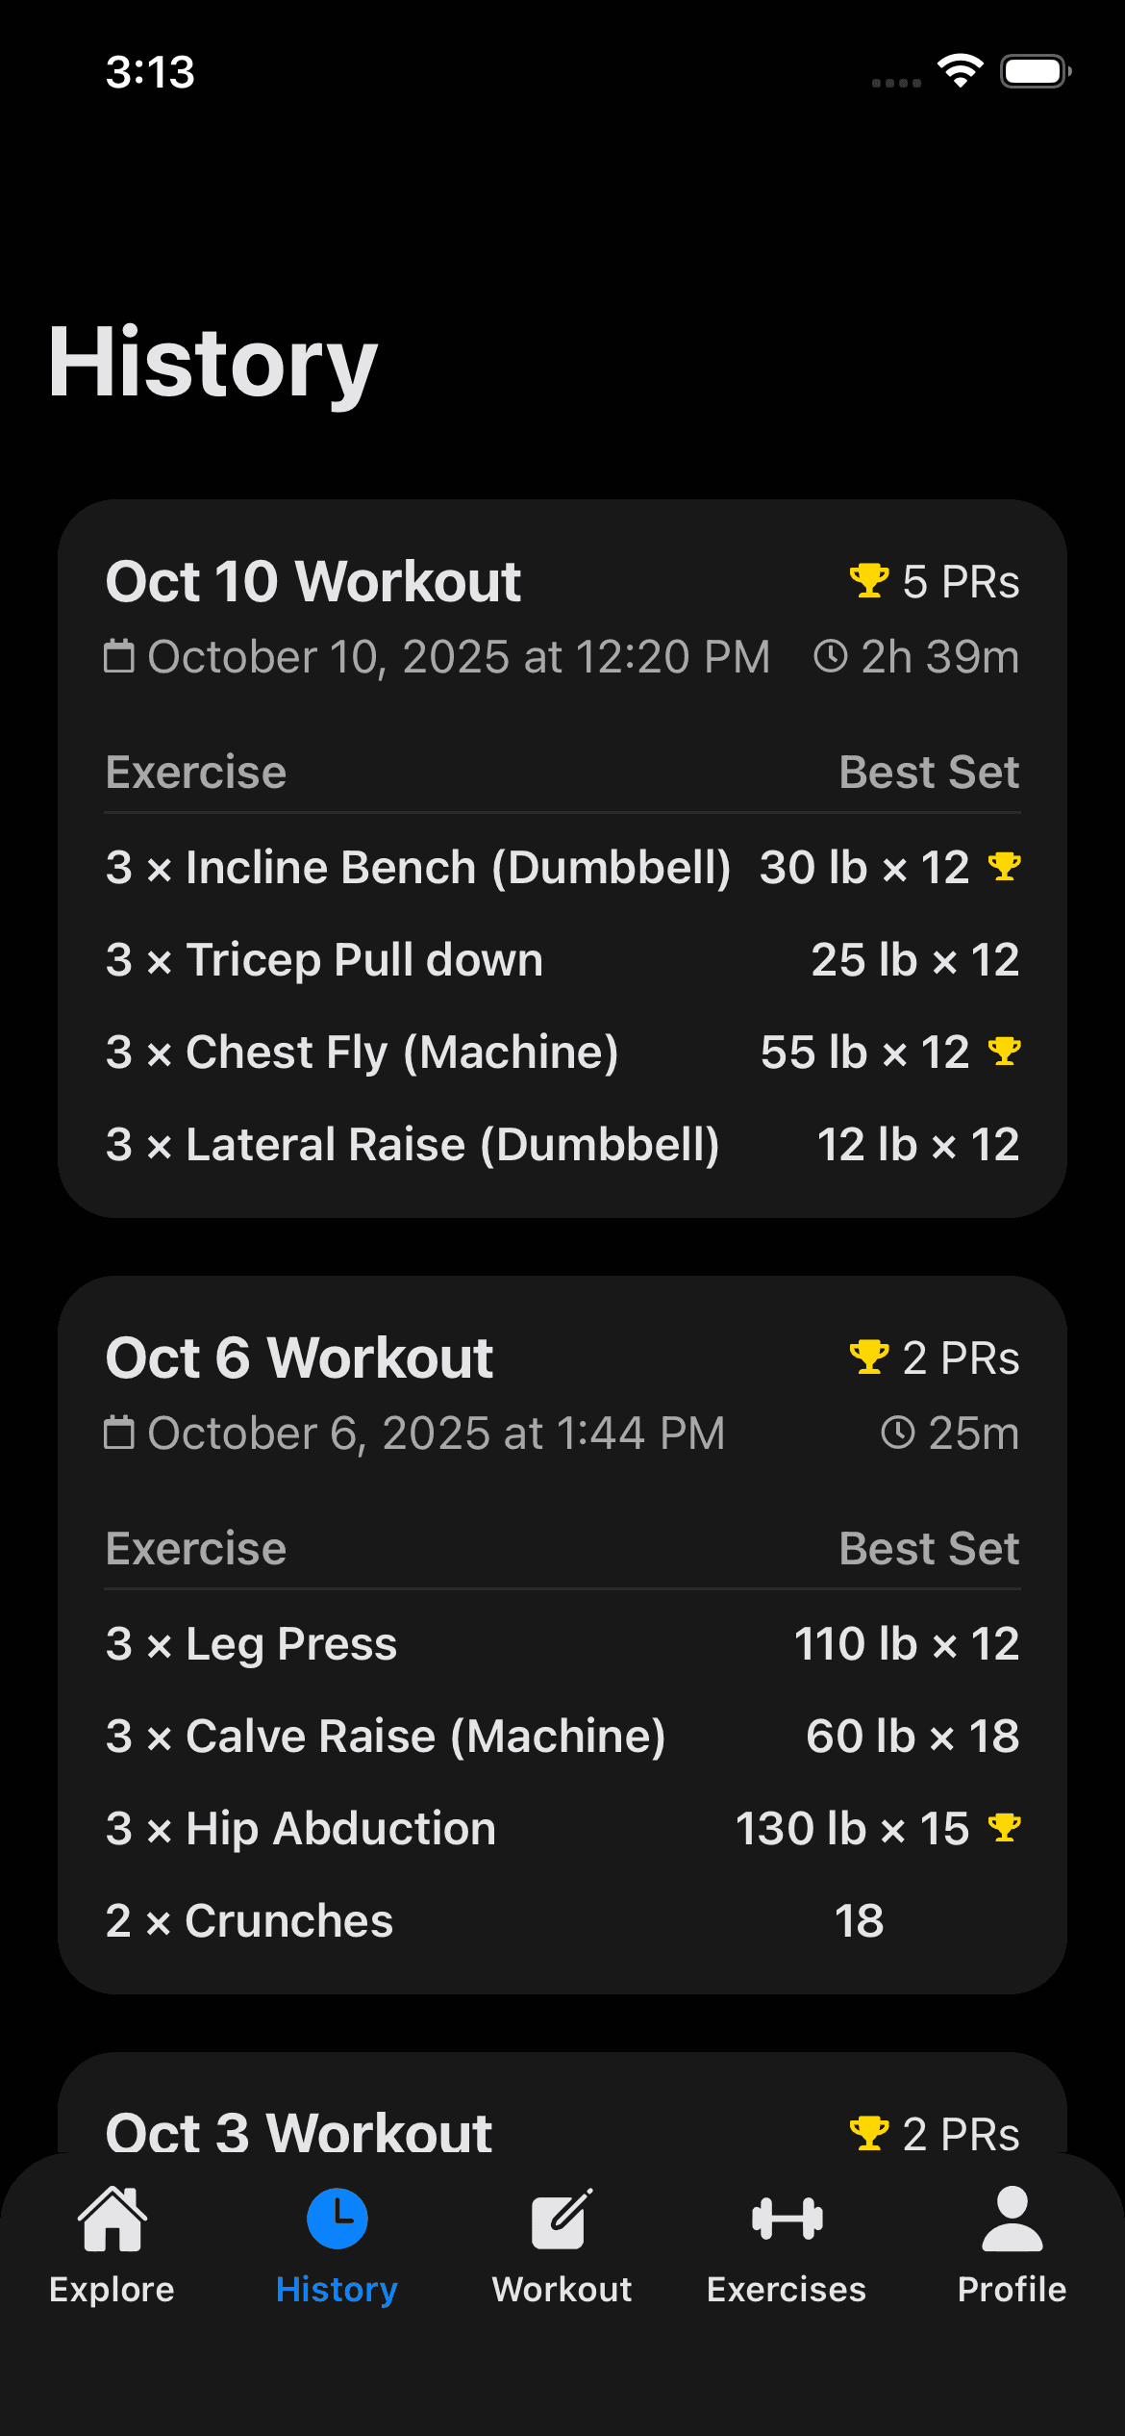This screenshot has width=1125, height=2436.
Task: Tap the calendar icon by October 6 date
Action: (119, 1433)
